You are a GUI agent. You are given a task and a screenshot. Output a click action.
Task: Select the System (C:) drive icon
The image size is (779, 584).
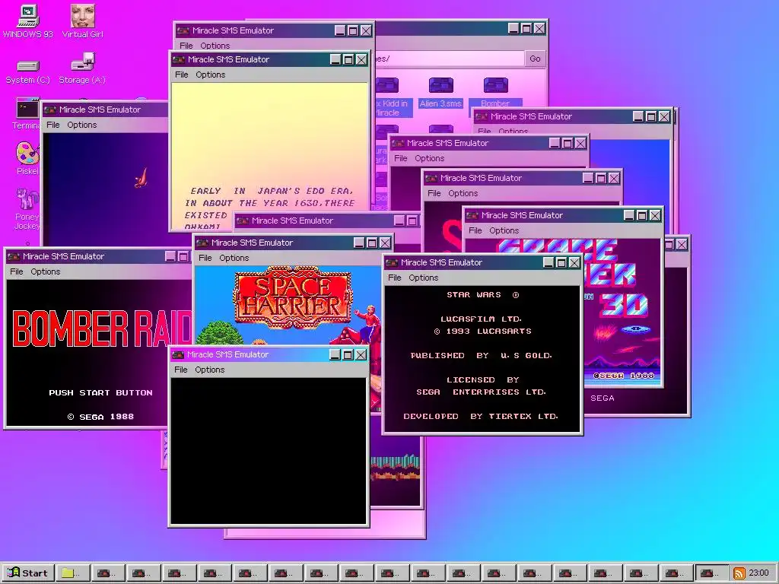coord(28,71)
